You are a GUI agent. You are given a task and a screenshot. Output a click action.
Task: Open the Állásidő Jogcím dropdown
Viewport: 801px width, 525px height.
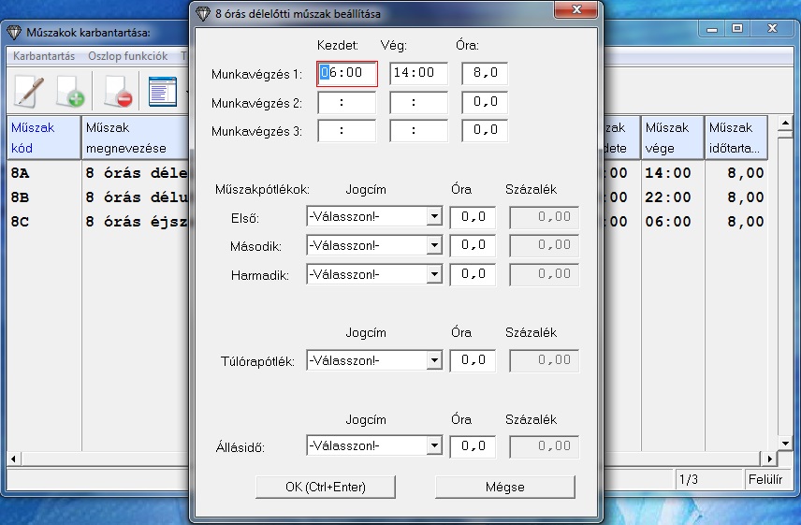coord(433,446)
